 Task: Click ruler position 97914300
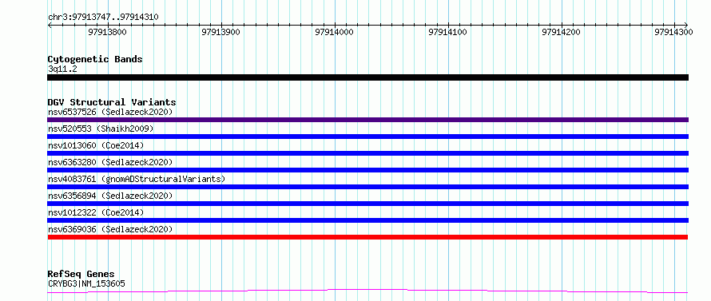point(673,32)
